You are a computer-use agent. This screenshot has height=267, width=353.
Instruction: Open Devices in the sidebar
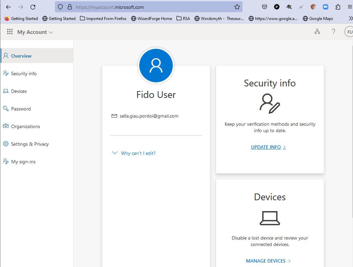[x=37, y=91]
